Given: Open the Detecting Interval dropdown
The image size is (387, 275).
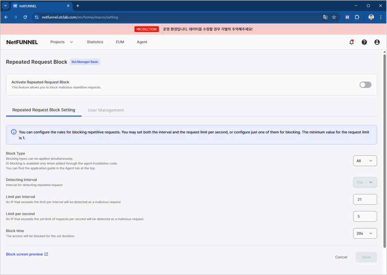Looking at the screenshot, I should coord(365,182).
